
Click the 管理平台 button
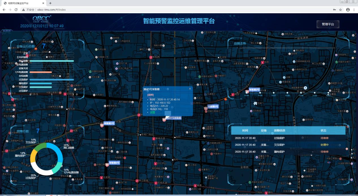(328, 24)
